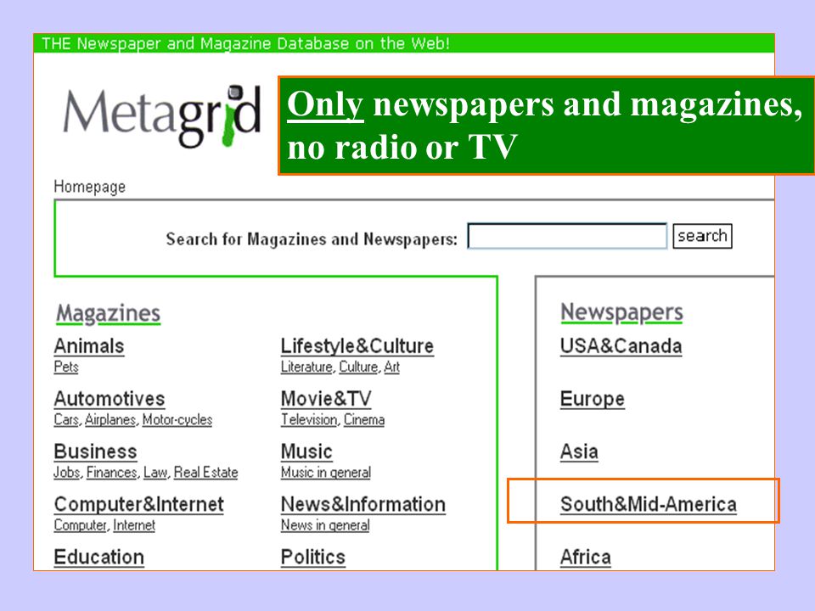
Task: Open the News in general link
Action: [x=325, y=525]
